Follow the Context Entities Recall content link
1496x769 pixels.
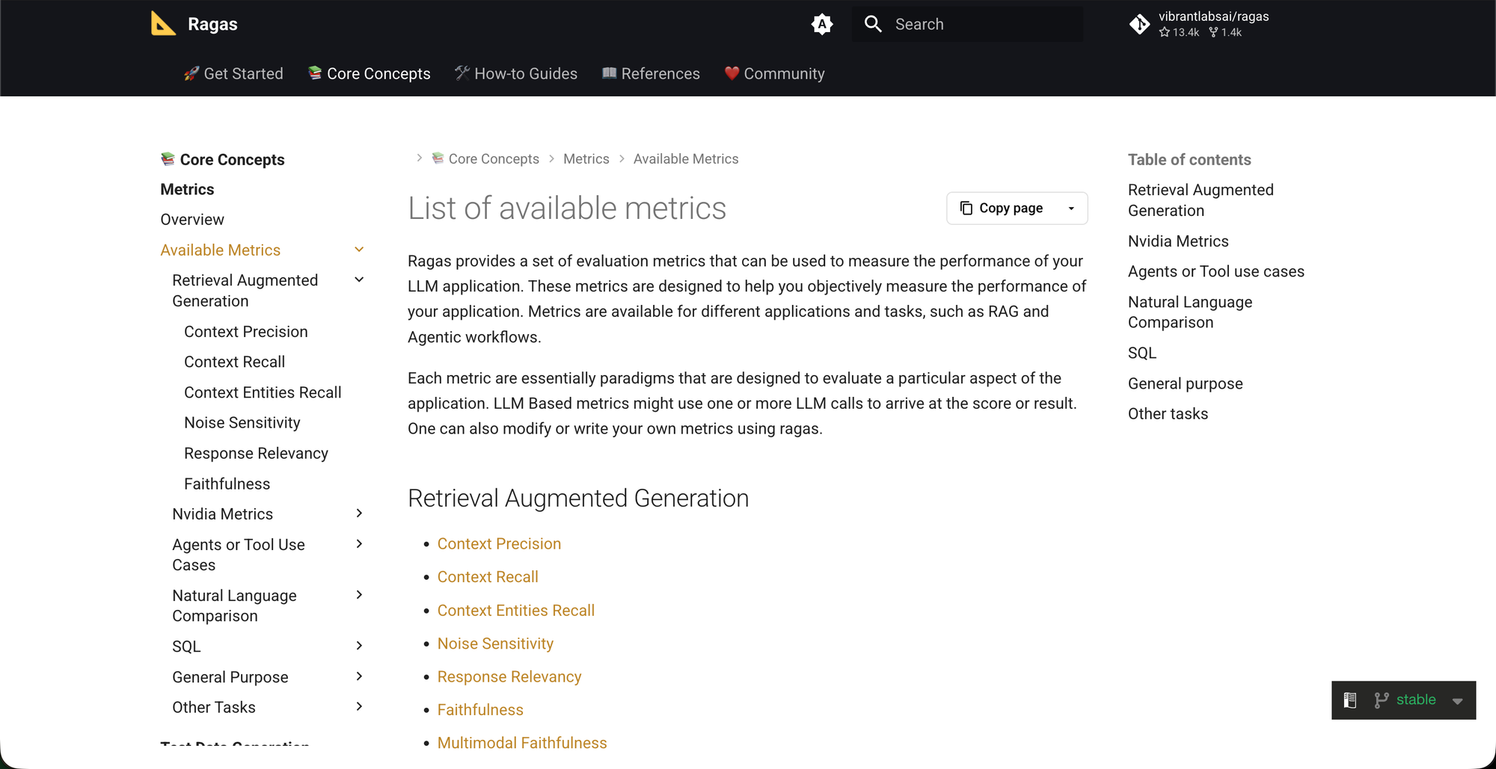(x=515, y=611)
